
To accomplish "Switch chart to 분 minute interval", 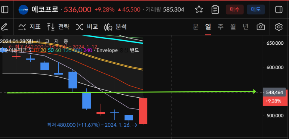I will pyautogui.click(x=196, y=27).
